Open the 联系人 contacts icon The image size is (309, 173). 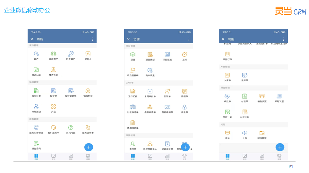click(x=88, y=54)
